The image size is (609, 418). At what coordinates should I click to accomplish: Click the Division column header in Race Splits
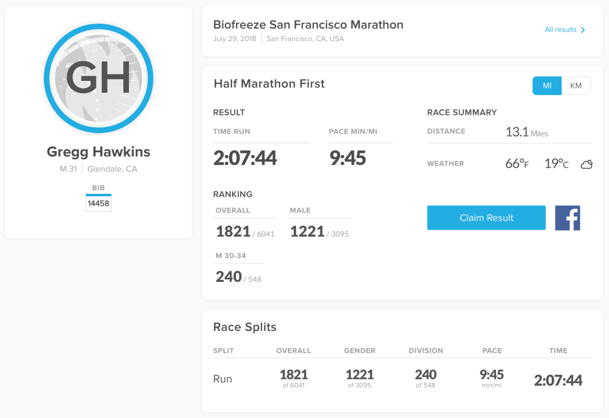pos(426,351)
